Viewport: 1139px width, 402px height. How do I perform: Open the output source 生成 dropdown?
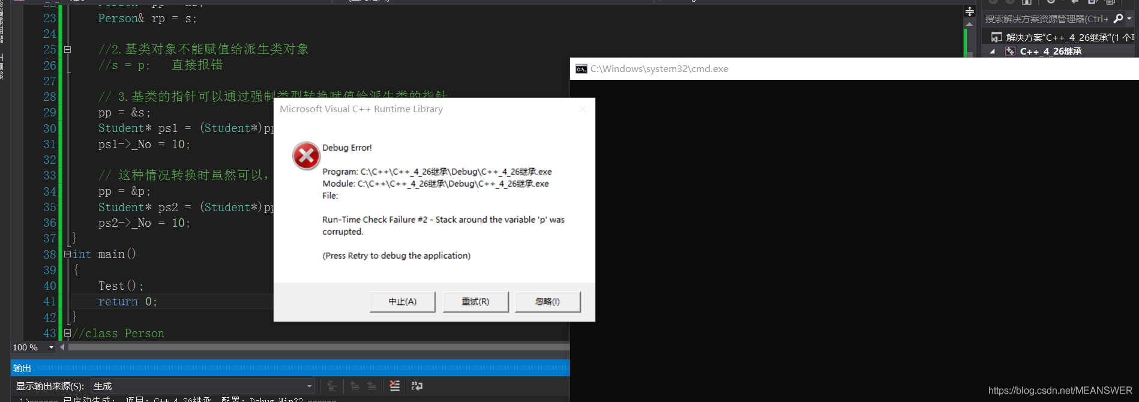point(203,386)
